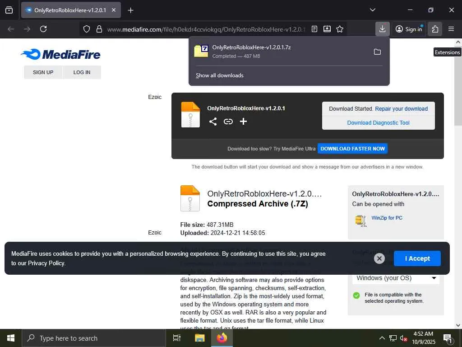Click WinZip for PC link

pos(387,218)
